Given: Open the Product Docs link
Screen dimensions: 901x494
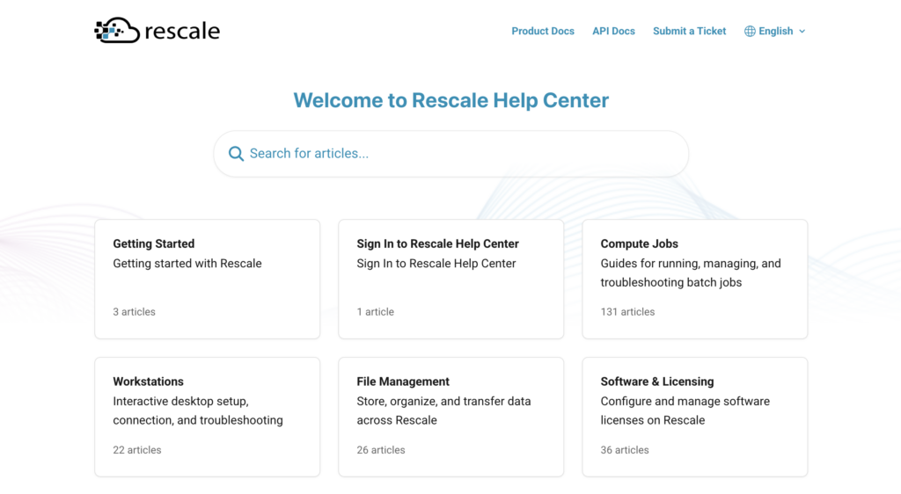Looking at the screenshot, I should tap(542, 31).
